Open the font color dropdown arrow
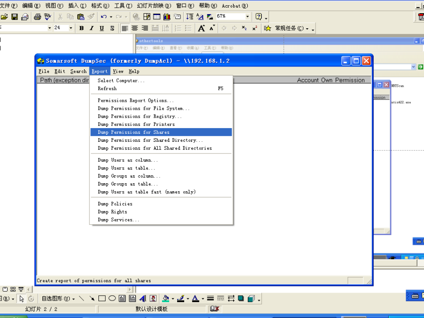 point(203,299)
